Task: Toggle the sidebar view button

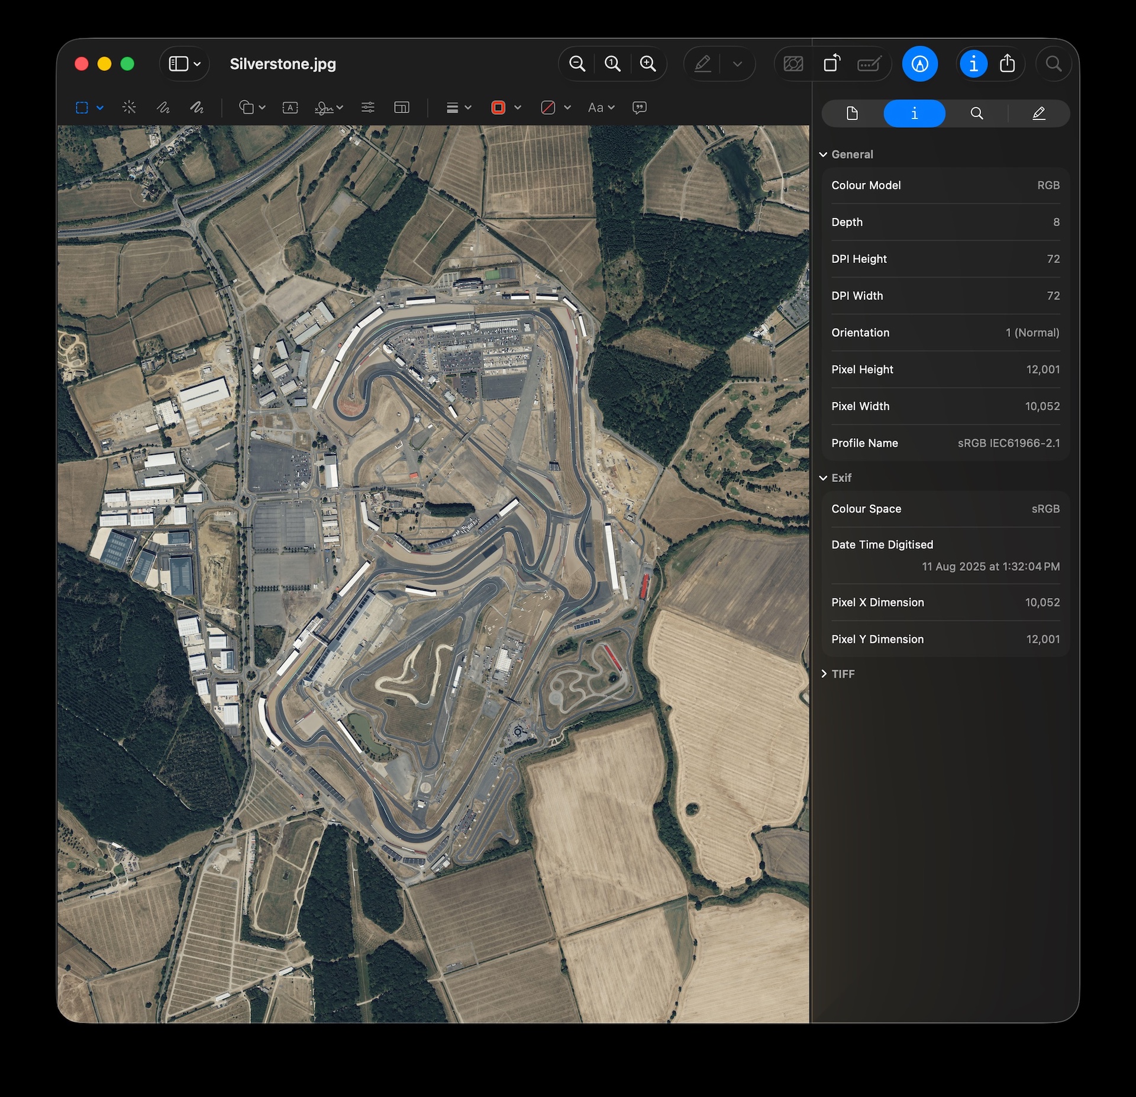Action: 179,63
